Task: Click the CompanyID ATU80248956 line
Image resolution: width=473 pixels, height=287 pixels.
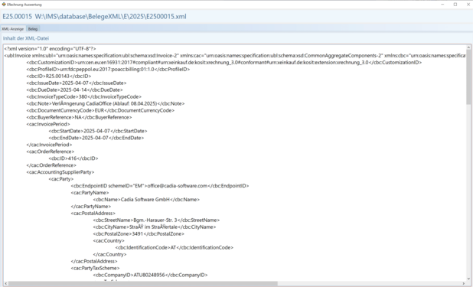Action: 150,275
